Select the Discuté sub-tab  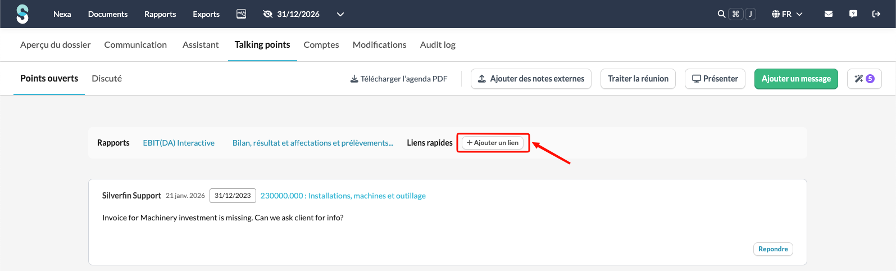[x=107, y=78]
